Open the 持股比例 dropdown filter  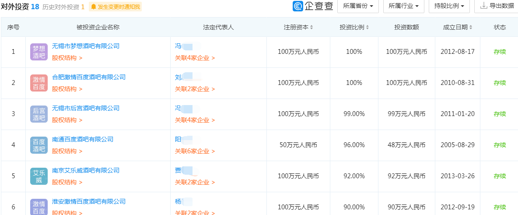click(449, 6)
